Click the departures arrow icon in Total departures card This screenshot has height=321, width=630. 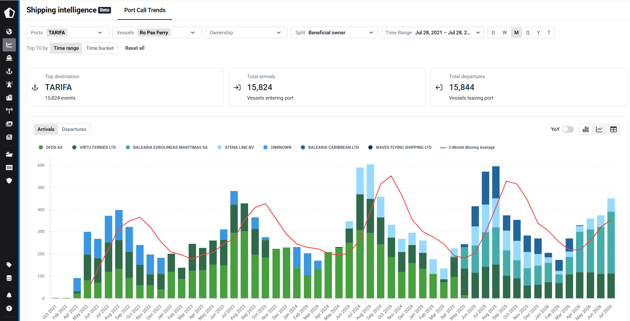439,87
